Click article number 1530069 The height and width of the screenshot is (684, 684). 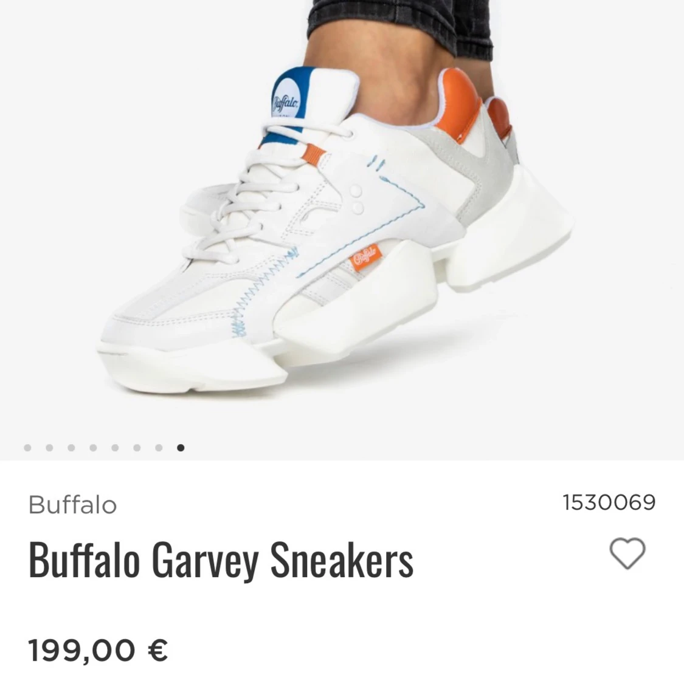pos(609,502)
